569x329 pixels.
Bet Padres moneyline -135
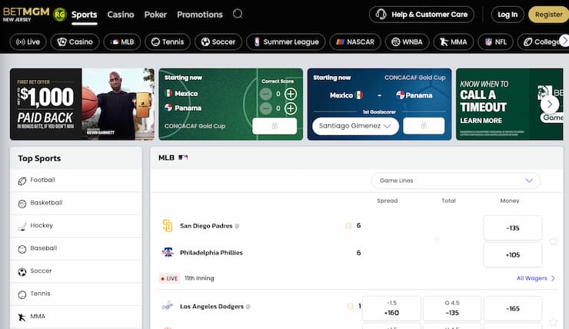[512, 228]
